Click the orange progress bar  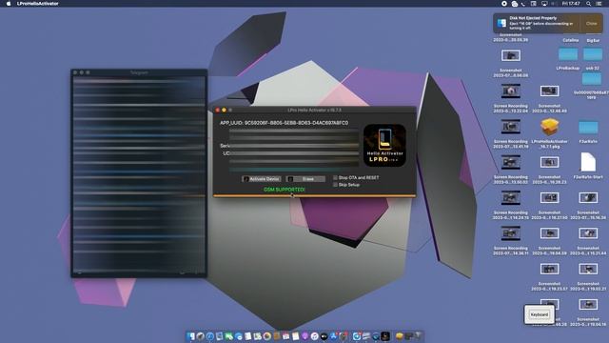tap(315, 195)
